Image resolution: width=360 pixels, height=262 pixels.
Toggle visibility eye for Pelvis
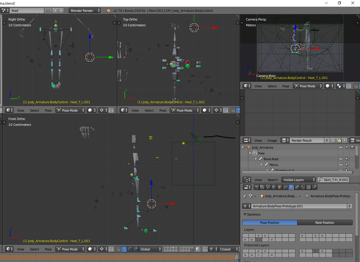point(341,165)
